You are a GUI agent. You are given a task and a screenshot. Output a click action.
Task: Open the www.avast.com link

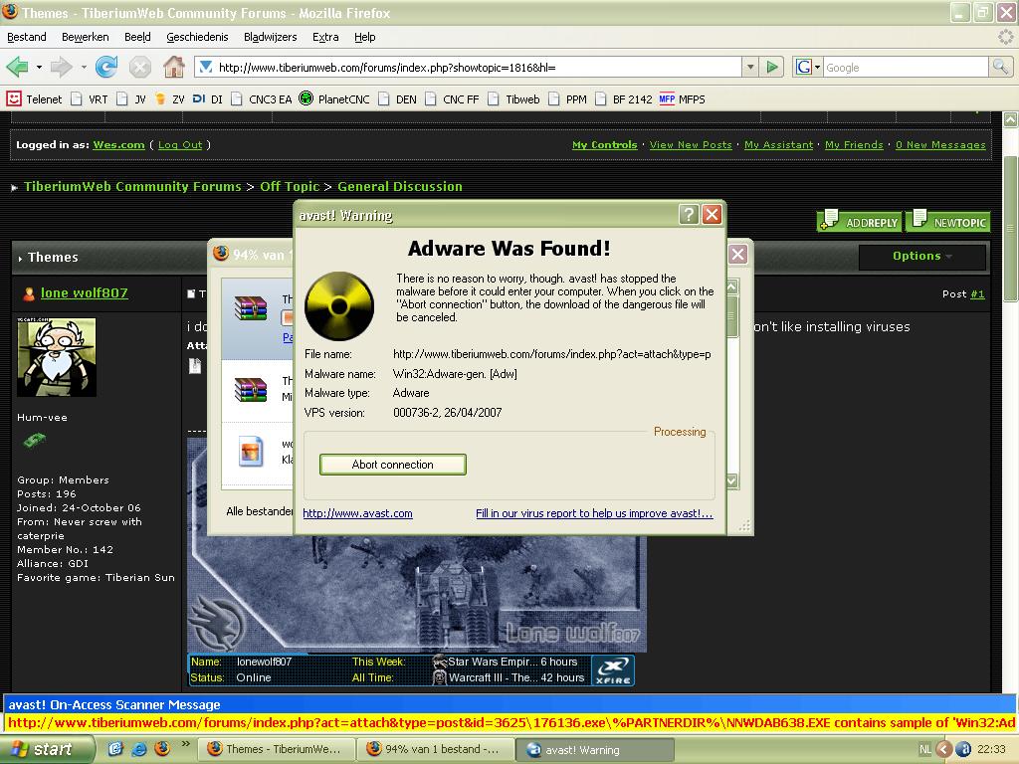(x=357, y=513)
